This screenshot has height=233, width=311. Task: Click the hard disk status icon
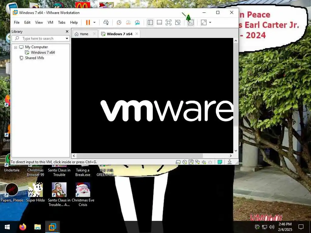coord(178,162)
